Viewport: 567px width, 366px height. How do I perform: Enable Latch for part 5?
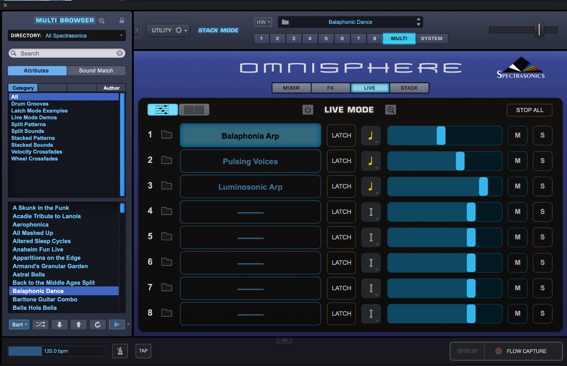coord(341,237)
